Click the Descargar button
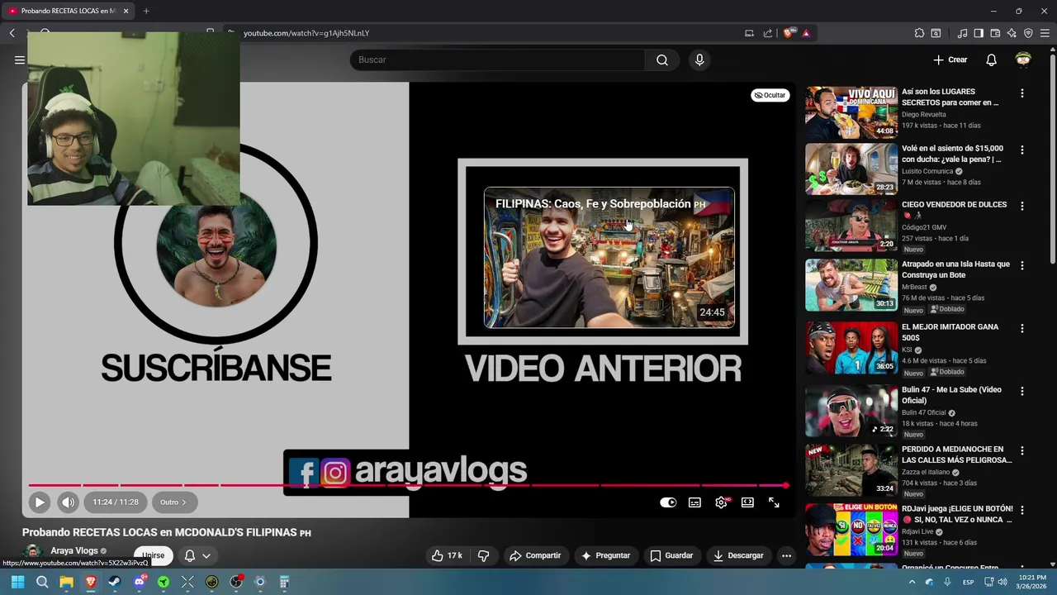Image resolution: width=1057 pixels, height=595 pixels. 738,555
